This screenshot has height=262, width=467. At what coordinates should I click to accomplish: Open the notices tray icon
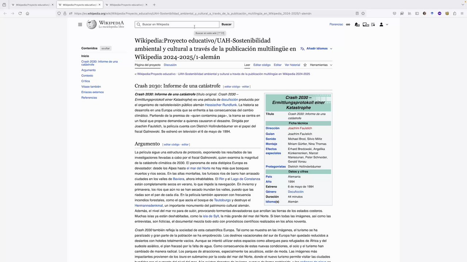[366, 24]
